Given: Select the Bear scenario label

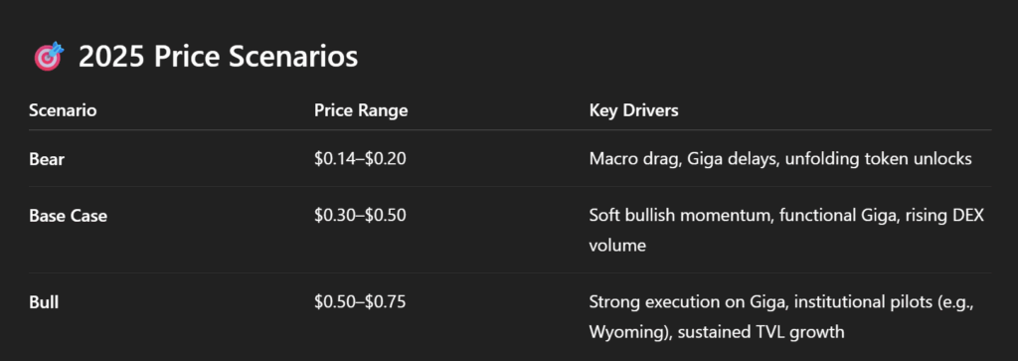Looking at the screenshot, I should (47, 159).
